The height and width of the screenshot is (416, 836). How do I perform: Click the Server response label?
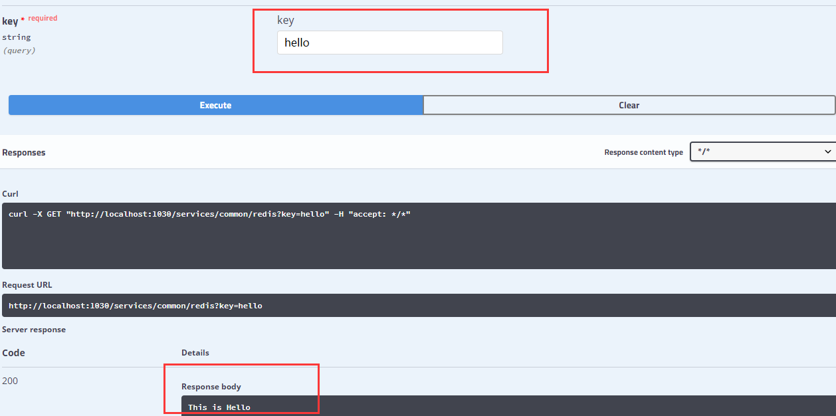(36, 329)
